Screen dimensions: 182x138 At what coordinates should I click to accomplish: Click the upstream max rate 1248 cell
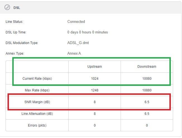coord(95,90)
